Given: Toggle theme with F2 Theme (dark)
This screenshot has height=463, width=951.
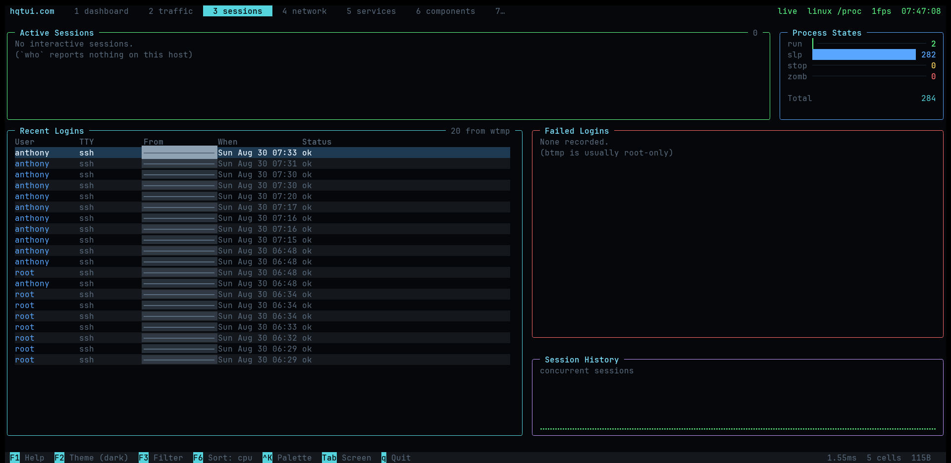Looking at the screenshot, I should [x=92, y=458].
